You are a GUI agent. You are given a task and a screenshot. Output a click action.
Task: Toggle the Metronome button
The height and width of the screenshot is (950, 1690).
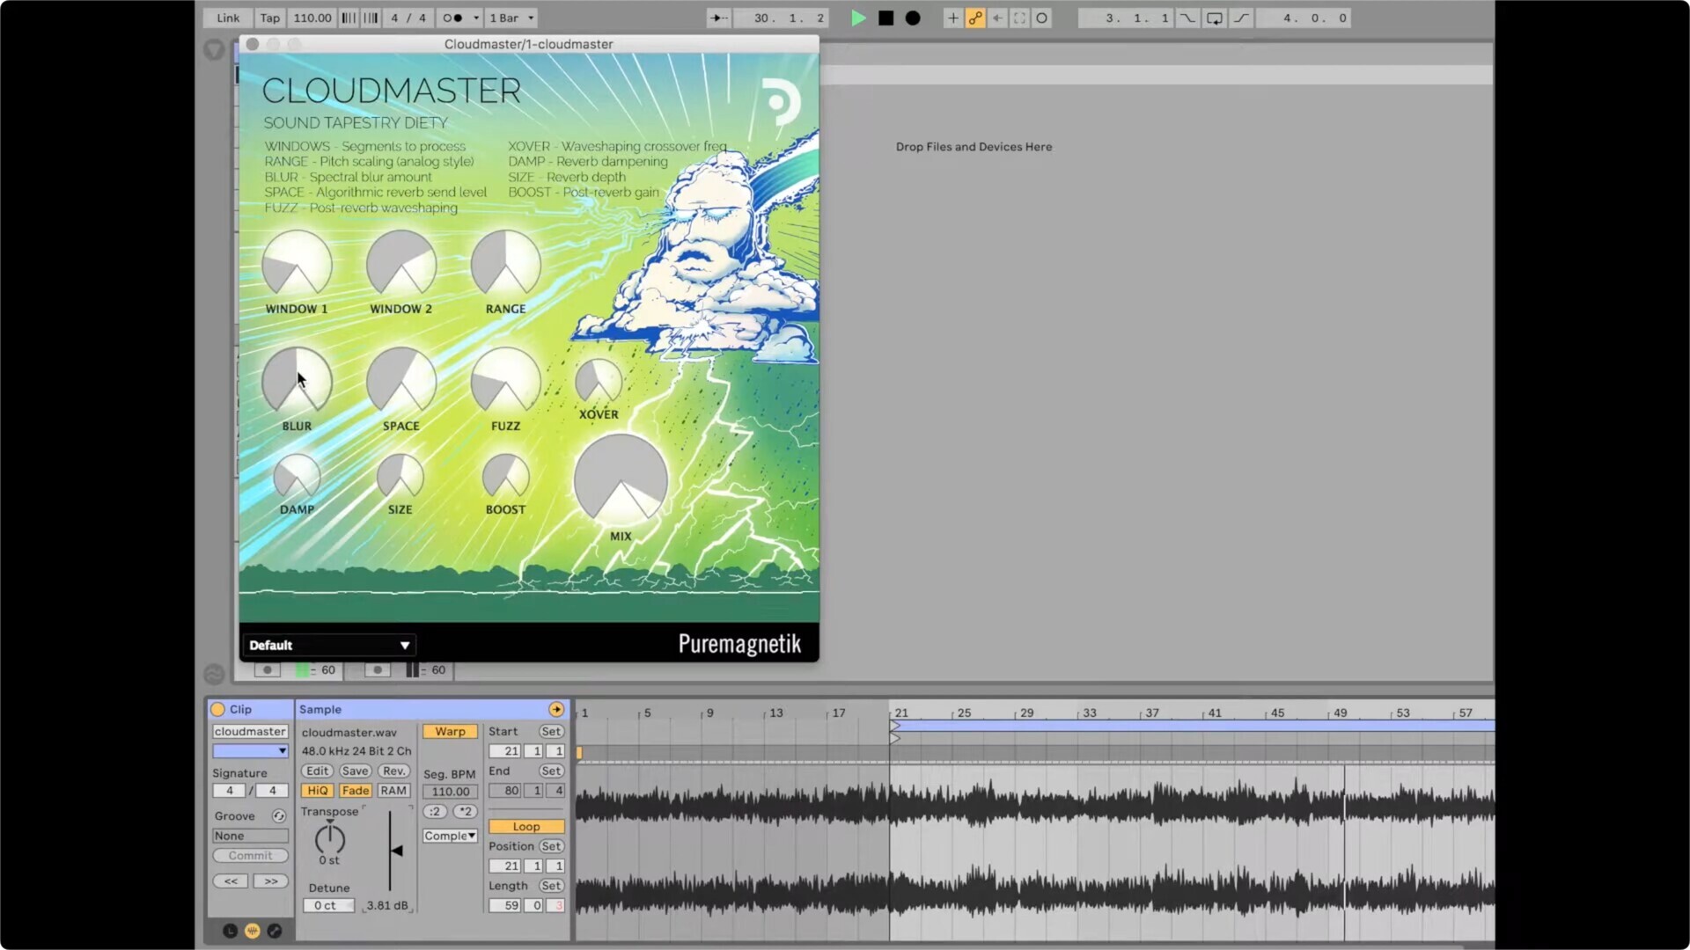tap(452, 18)
